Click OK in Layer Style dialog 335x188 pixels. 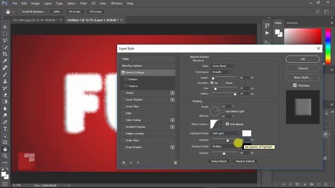(x=303, y=59)
